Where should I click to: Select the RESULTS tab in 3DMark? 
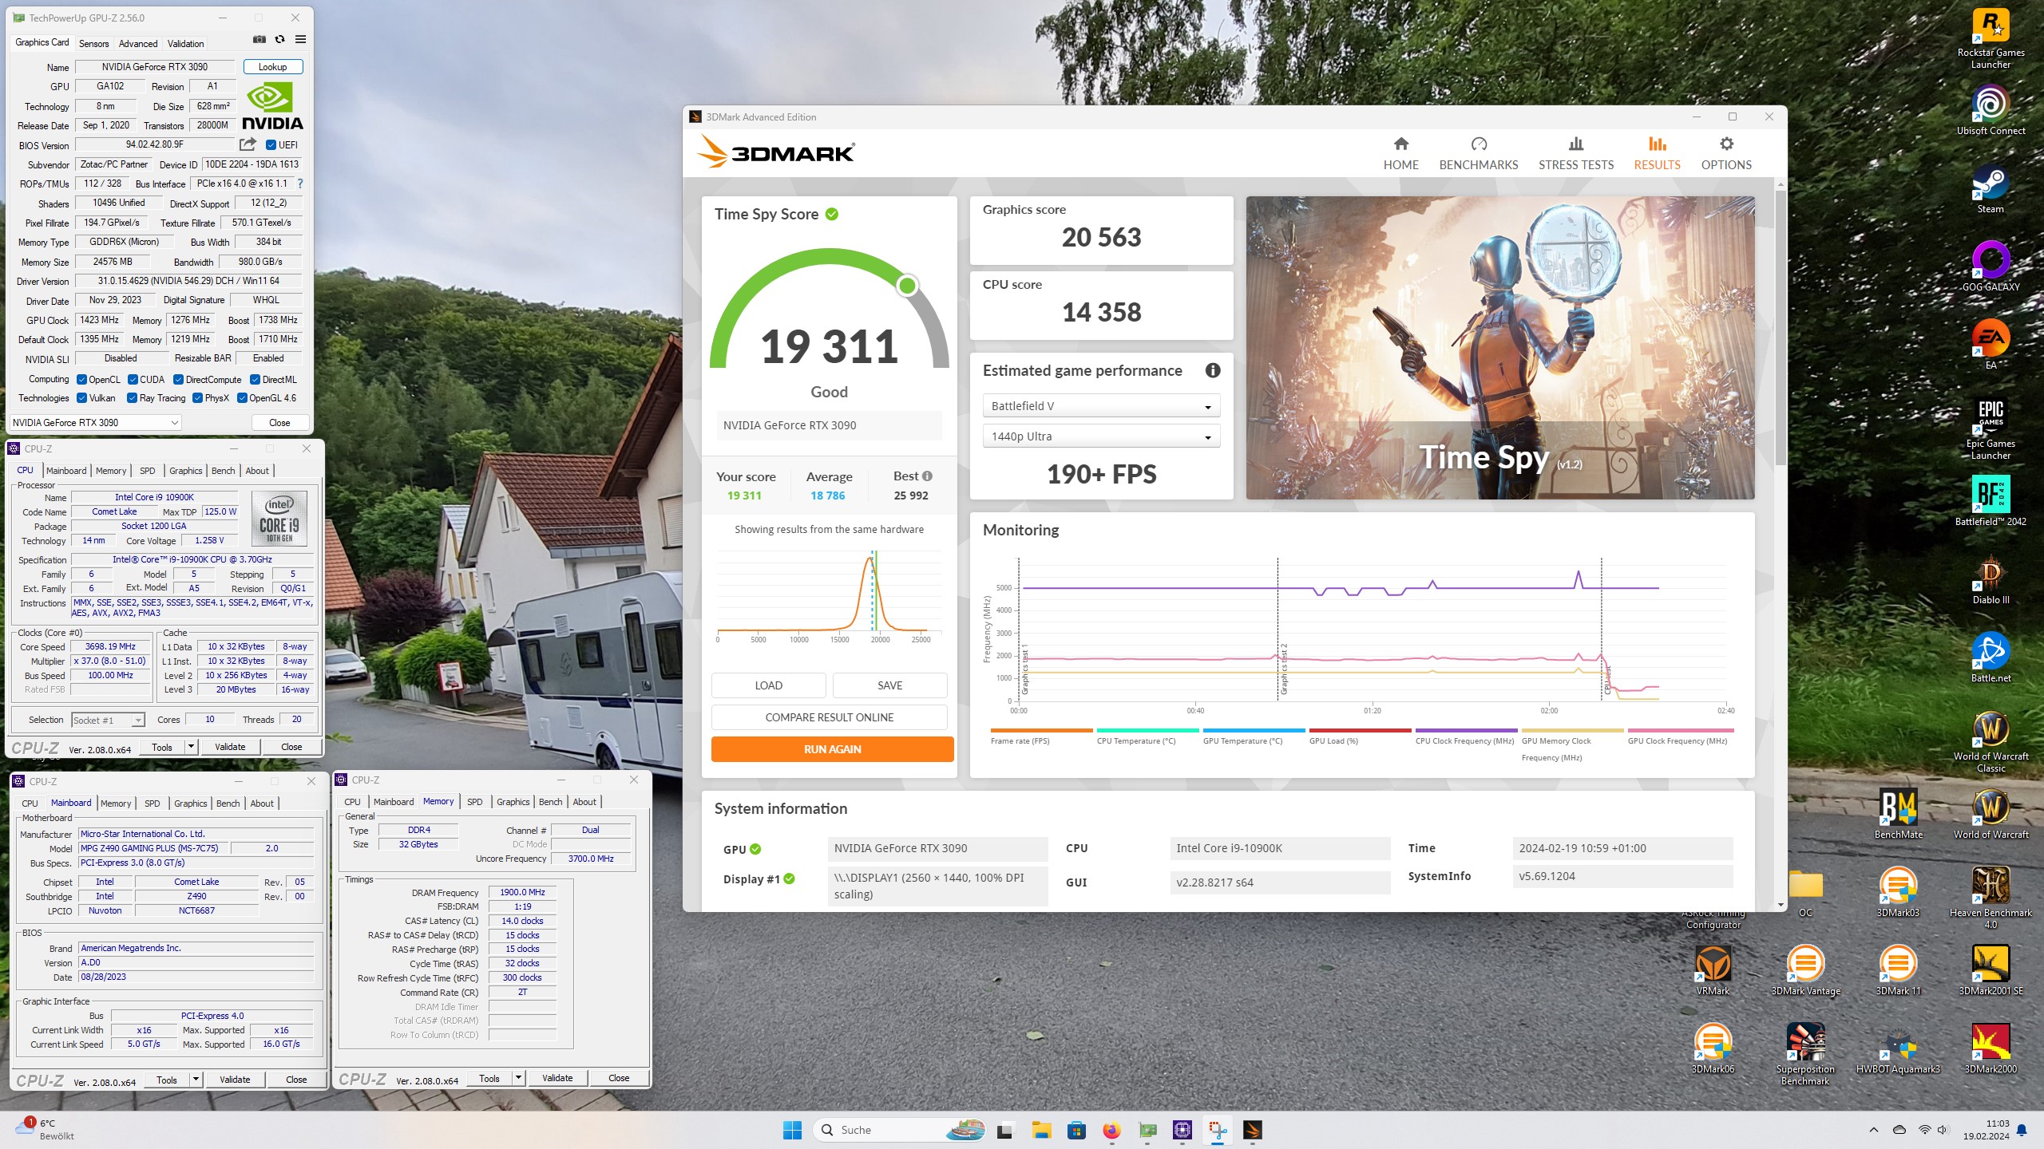click(1657, 154)
